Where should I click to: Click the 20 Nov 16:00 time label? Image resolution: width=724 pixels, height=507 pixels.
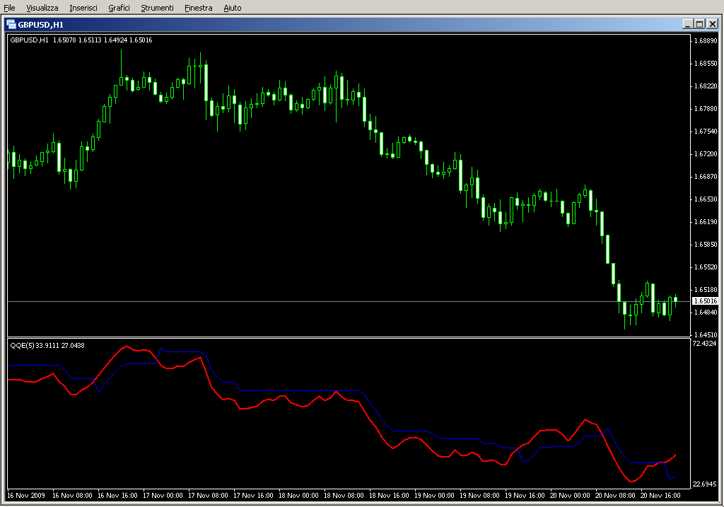coord(661,496)
